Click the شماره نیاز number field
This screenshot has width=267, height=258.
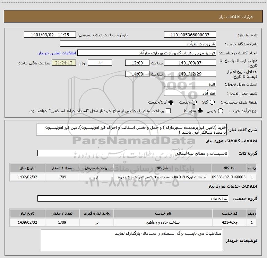pyautogui.click(x=190, y=35)
